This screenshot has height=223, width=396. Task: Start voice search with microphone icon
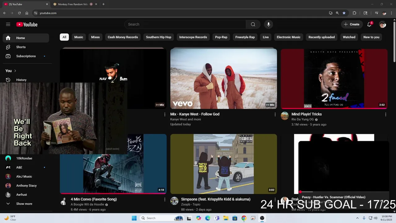click(x=269, y=24)
